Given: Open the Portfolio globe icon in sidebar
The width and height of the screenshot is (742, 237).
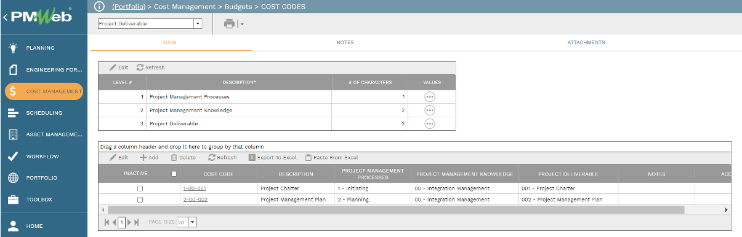Looking at the screenshot, I should coord(13,178).
